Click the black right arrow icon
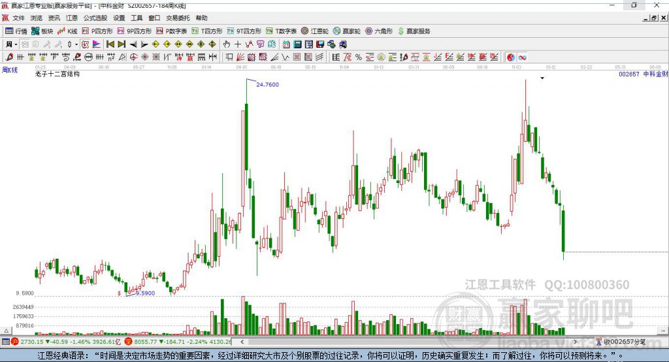 (144, 44)
